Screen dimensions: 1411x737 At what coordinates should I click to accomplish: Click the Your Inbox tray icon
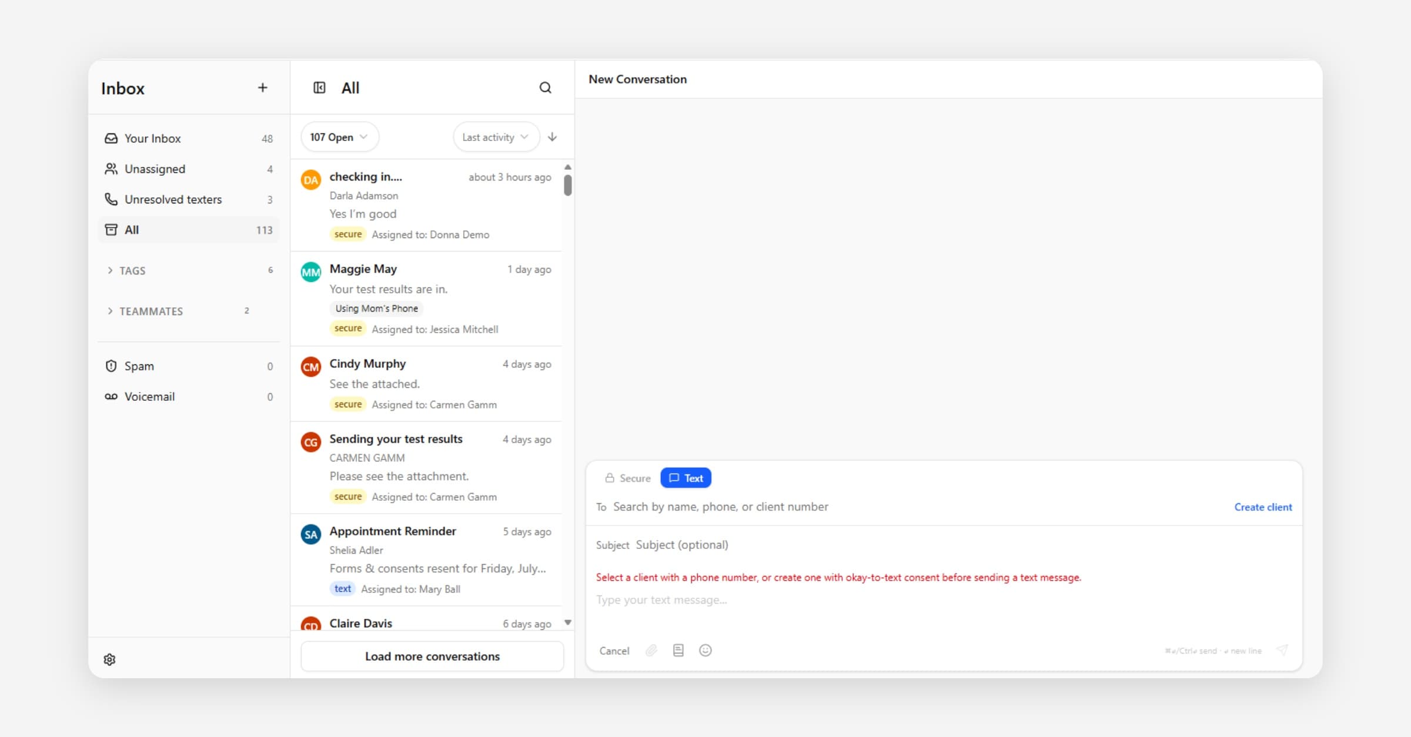pyautogui.click(x=111, y=138)
